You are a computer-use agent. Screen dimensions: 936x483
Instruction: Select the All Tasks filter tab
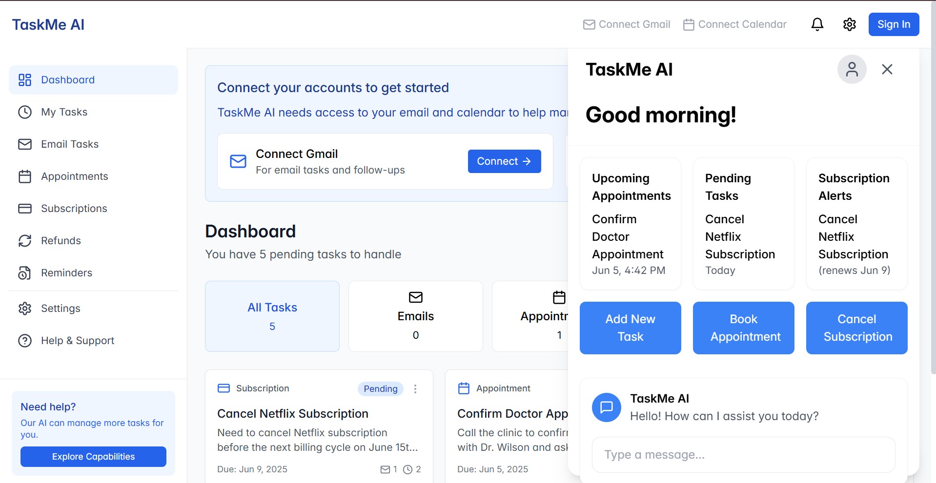(x=272, y=316)
